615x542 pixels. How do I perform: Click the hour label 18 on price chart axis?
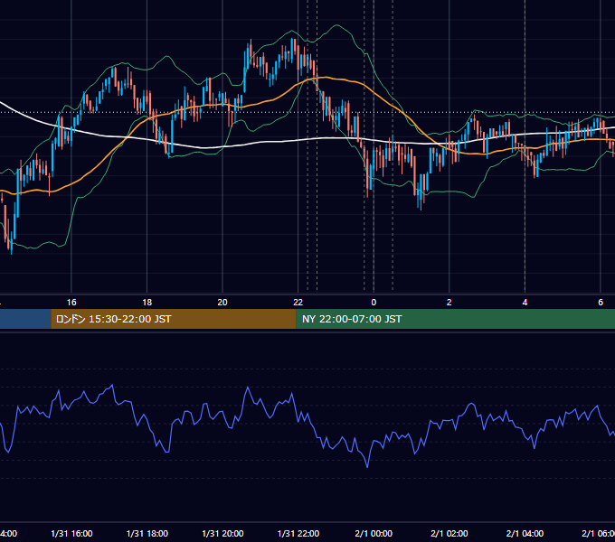pos(147,303)
